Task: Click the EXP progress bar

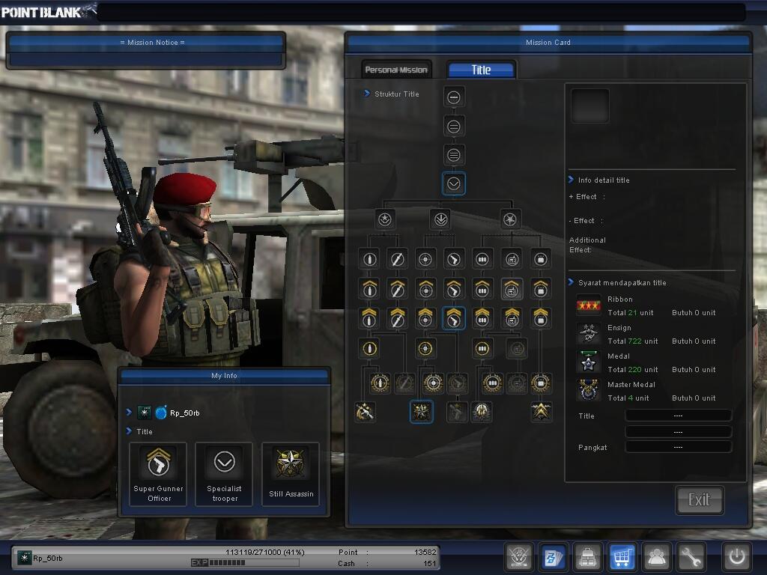Action: (x=245, y=563)
